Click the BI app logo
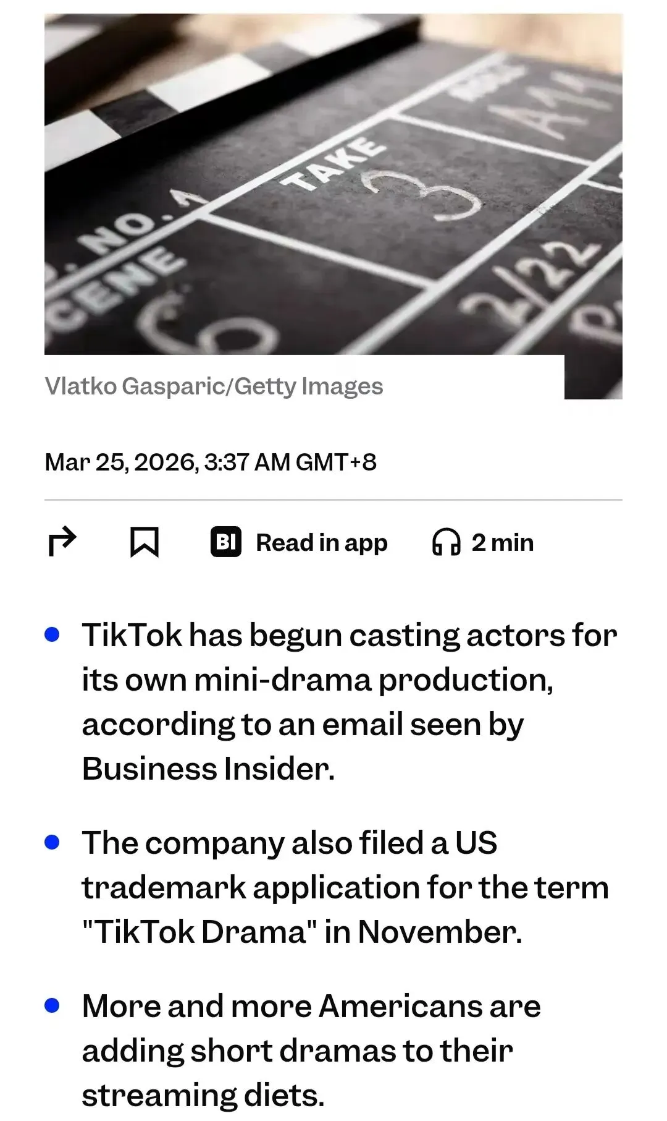 click(226, 542)
